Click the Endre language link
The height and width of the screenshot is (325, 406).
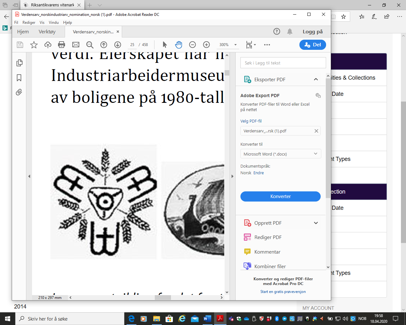coord(259,173)
